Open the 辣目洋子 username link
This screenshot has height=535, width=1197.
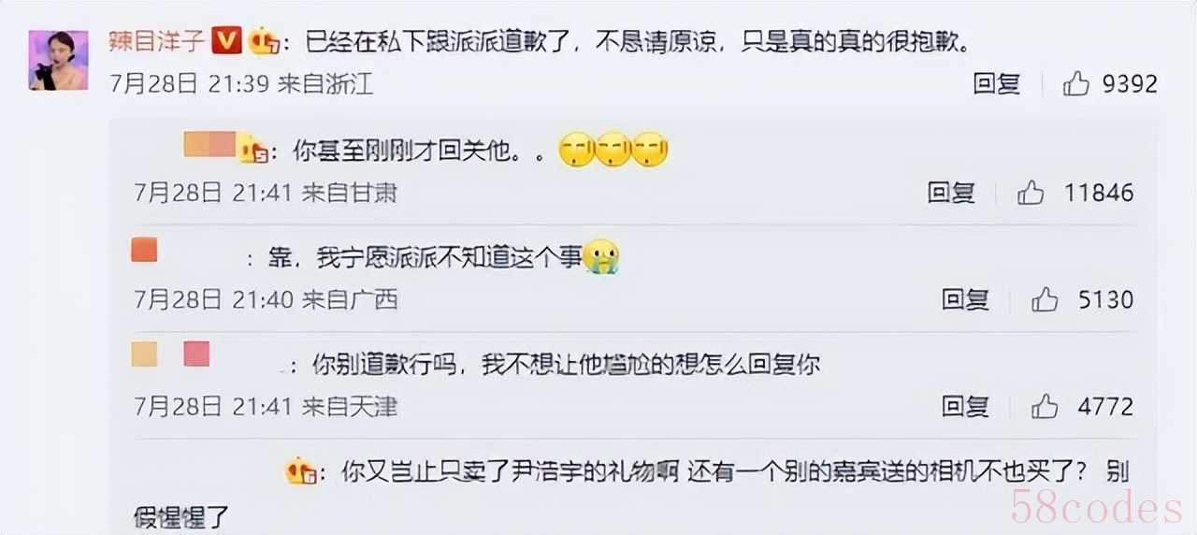pyautogui.click(x=158, y=42)
